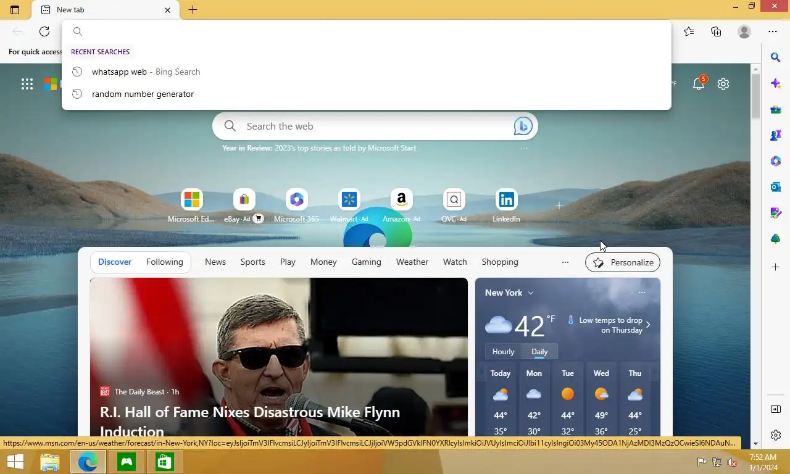This screenshot has width=790, height=474.
Task: Open the Watch feed tab
Action: (455, 262)
